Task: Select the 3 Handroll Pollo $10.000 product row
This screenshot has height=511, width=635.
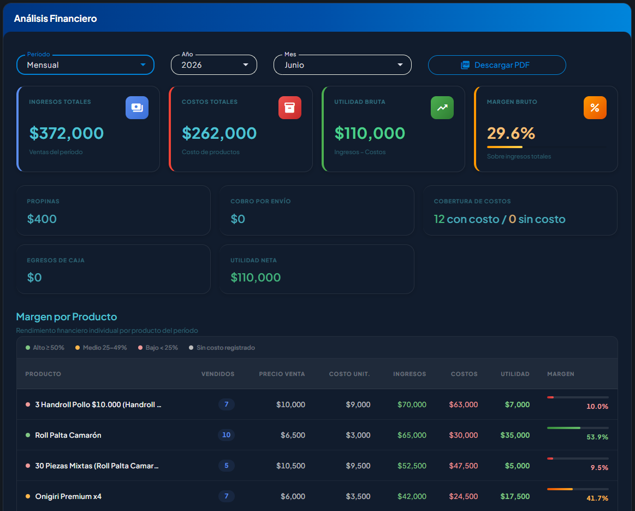Action: point(317,404)
